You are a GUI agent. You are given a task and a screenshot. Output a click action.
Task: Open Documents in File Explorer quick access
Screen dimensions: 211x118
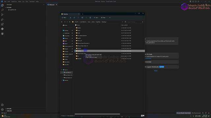(66, 36)
